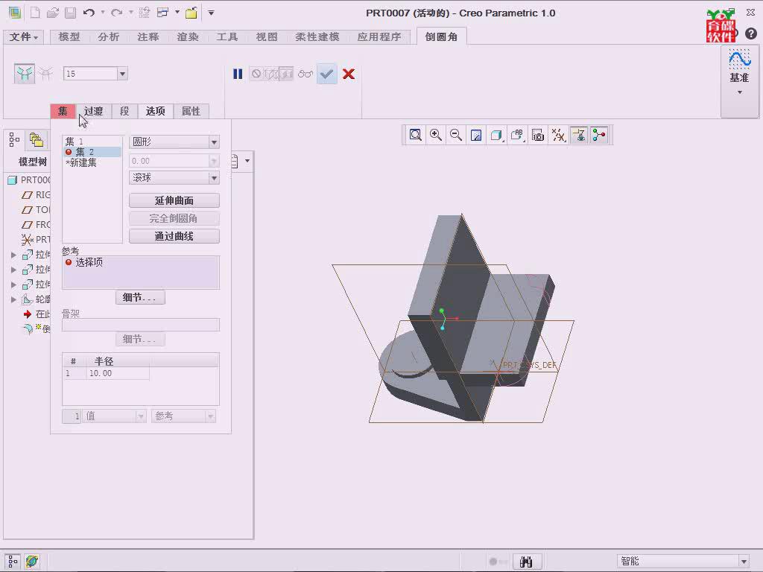Open the Undo history dropdown arrow
Viewport: 763px width, 572px height.
(x=103, y=13)
